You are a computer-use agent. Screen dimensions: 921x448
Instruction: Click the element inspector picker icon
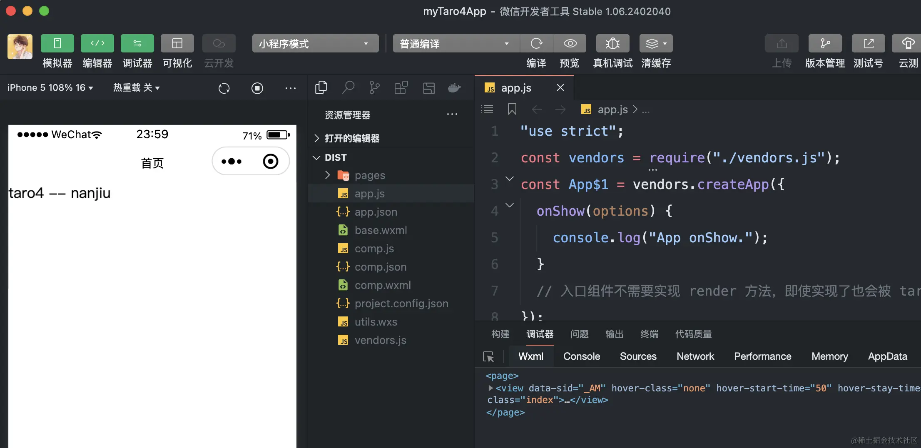[488, 356]
